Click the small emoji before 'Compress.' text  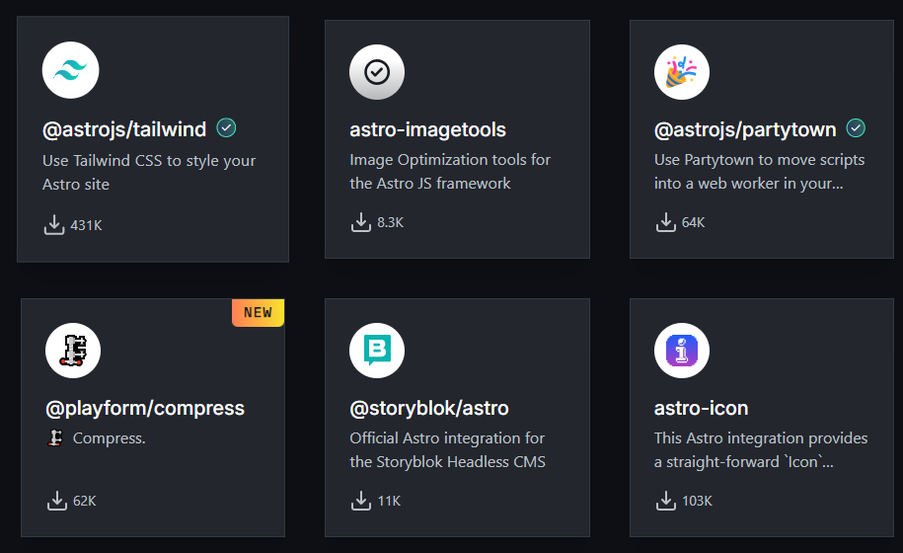tap(55, 438)
